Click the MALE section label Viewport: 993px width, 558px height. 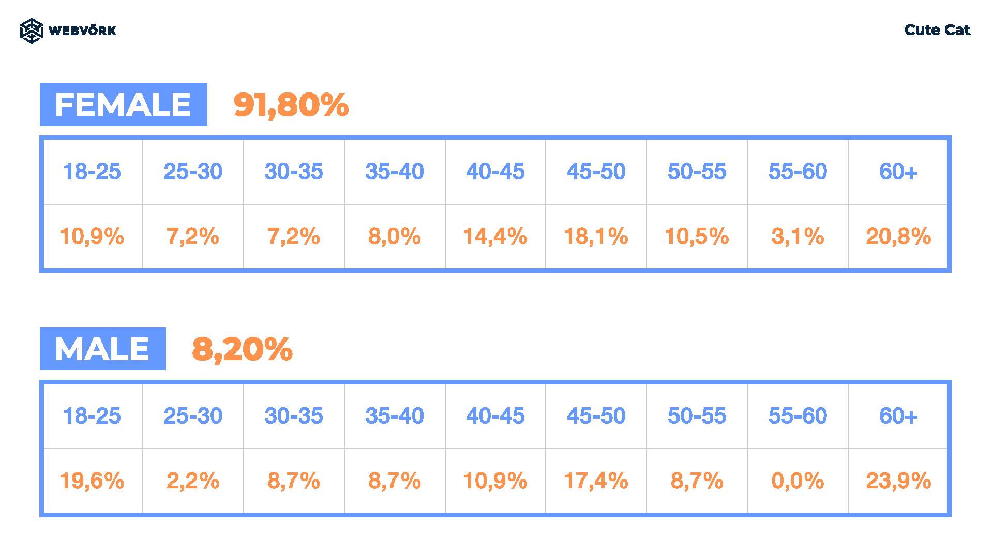[x=103, y=349]
